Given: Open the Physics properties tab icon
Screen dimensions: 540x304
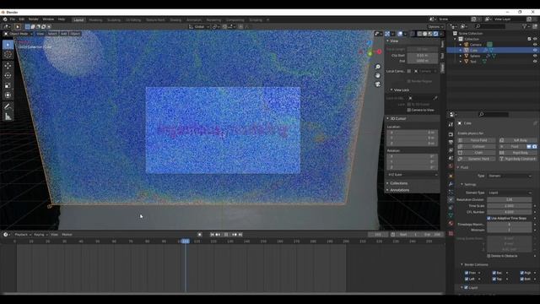Looking at the screenshot, I should (451, 199).
